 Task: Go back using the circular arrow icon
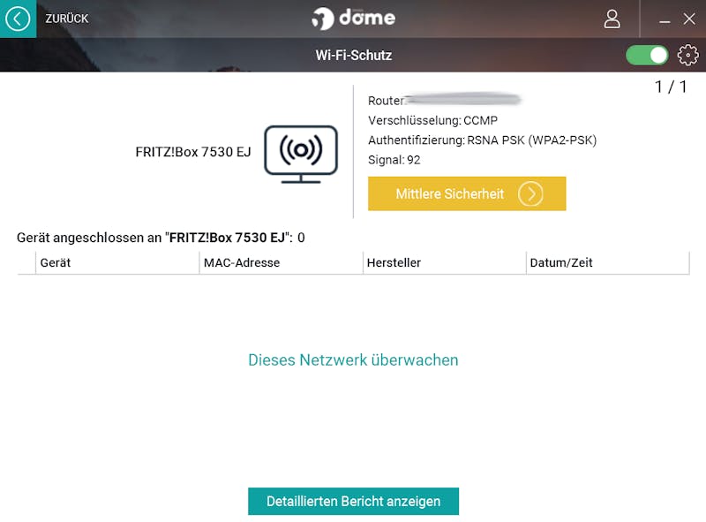click(x=18, y=19)
